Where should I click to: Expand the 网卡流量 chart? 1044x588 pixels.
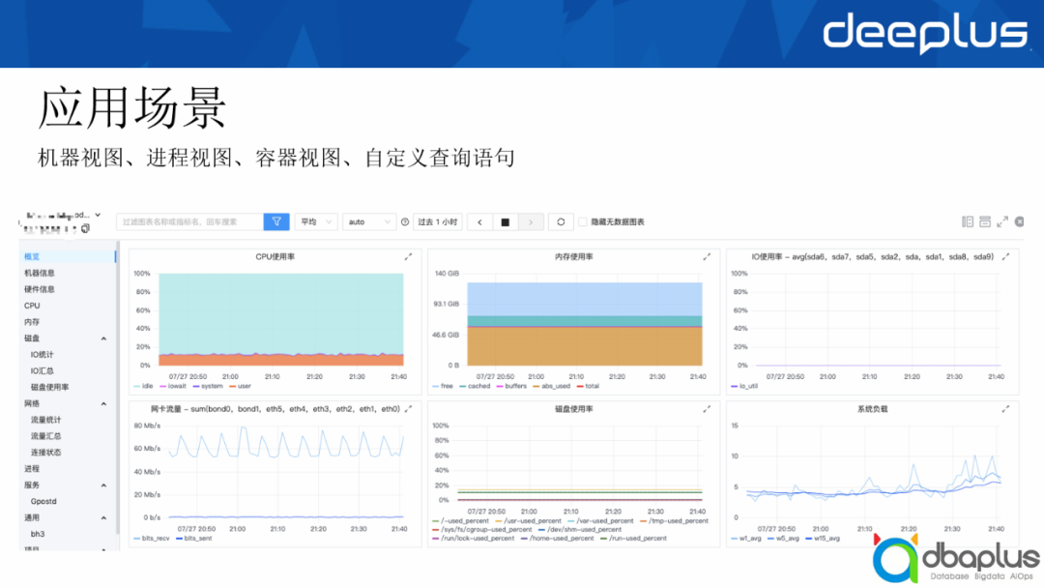tap(408, 409)
